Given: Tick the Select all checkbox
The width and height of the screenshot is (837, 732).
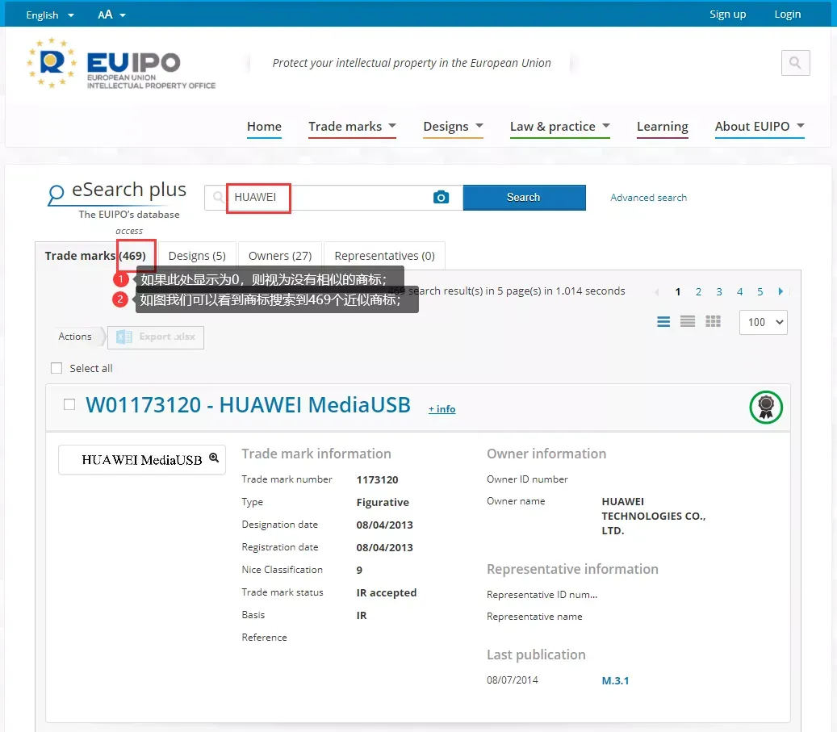Looking at the screenshot, I should [x=56, y=368].
